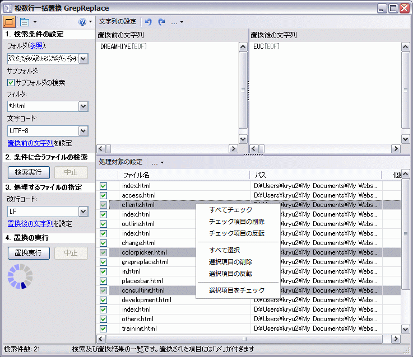Open the ellipsis menu next to 処理対象の設定
413x357 pixels.
(157, 162)
